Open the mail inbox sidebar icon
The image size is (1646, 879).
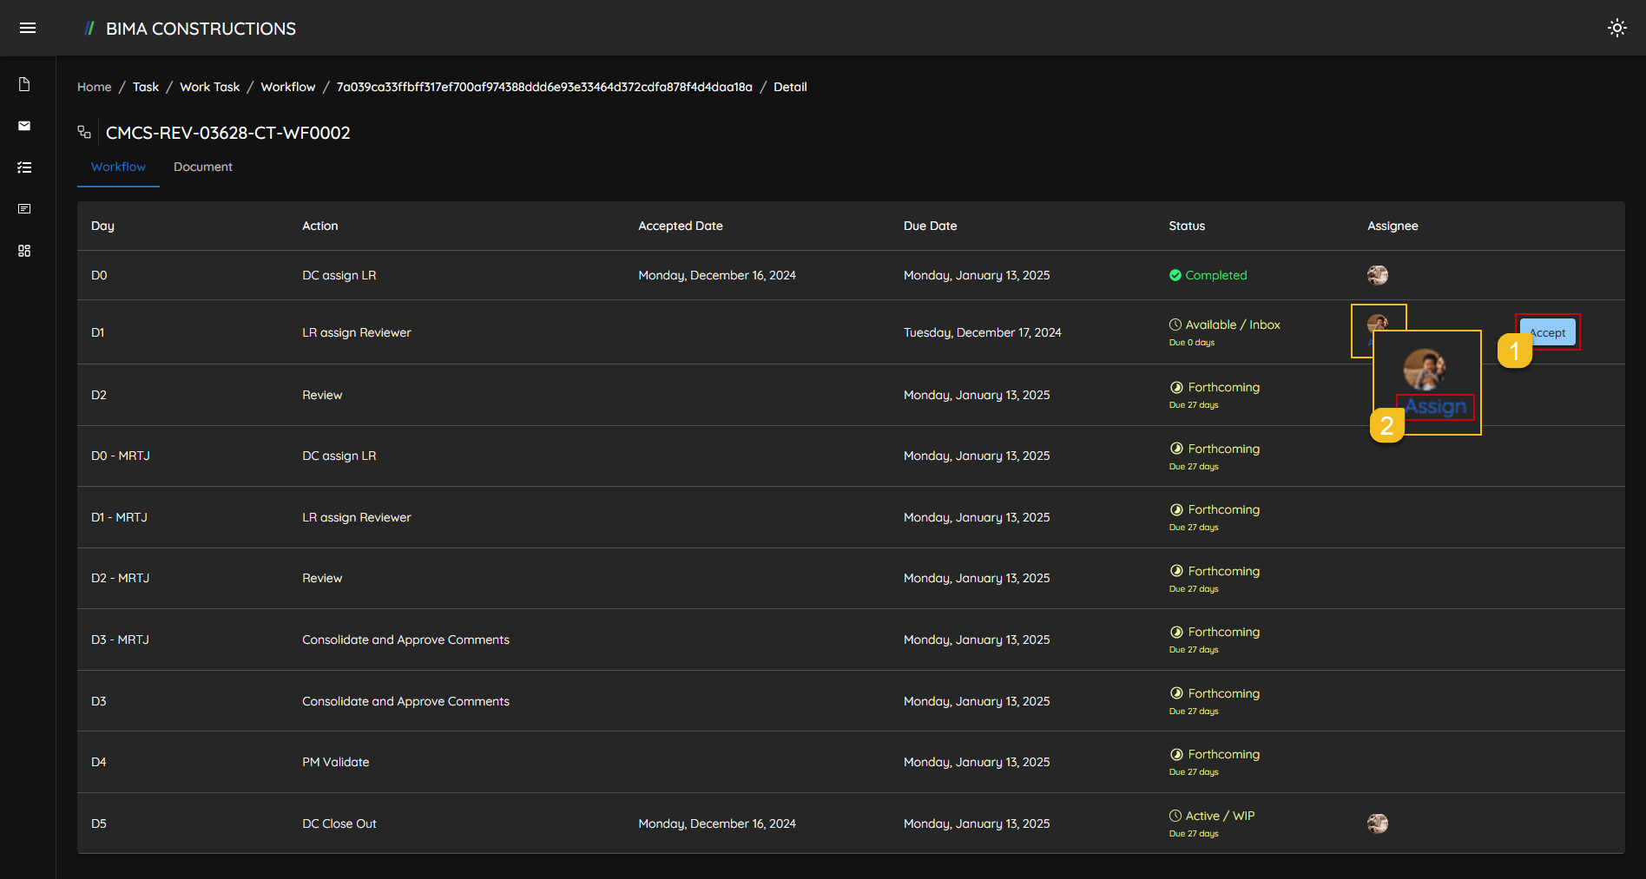tap(24, 126)
